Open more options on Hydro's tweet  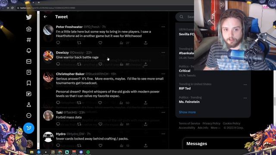click(x=163, y=134)
